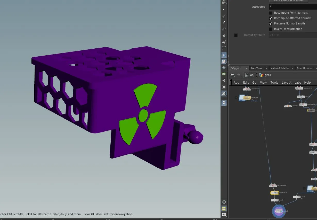This screenshot has width=317, height=220.
Task: Enable Recompute Point Normals
Action: [271, 13]
